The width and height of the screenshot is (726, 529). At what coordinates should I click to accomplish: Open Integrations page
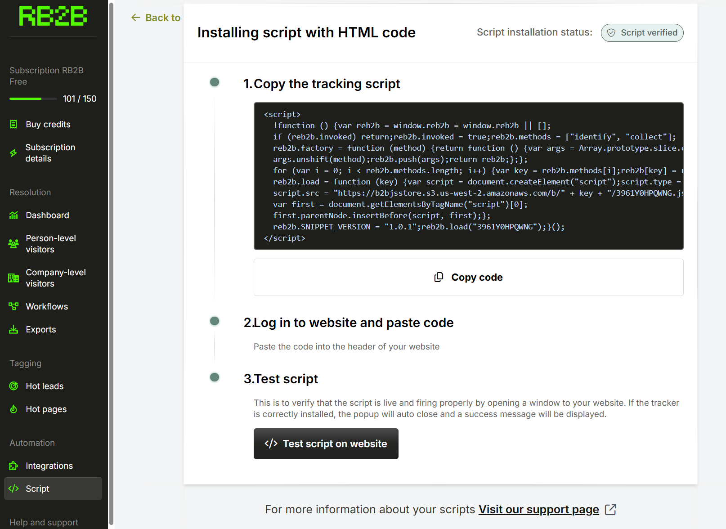click(53, 466)
